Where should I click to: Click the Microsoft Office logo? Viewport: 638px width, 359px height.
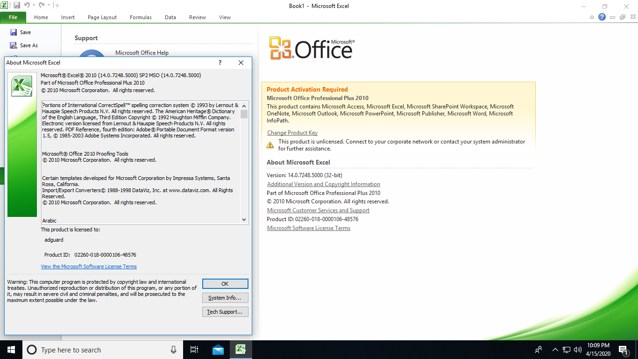point(312,48)
